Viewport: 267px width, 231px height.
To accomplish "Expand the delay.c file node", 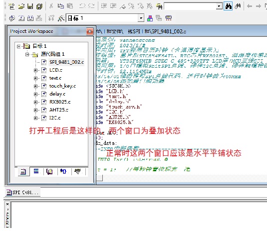I will [35, 94].
